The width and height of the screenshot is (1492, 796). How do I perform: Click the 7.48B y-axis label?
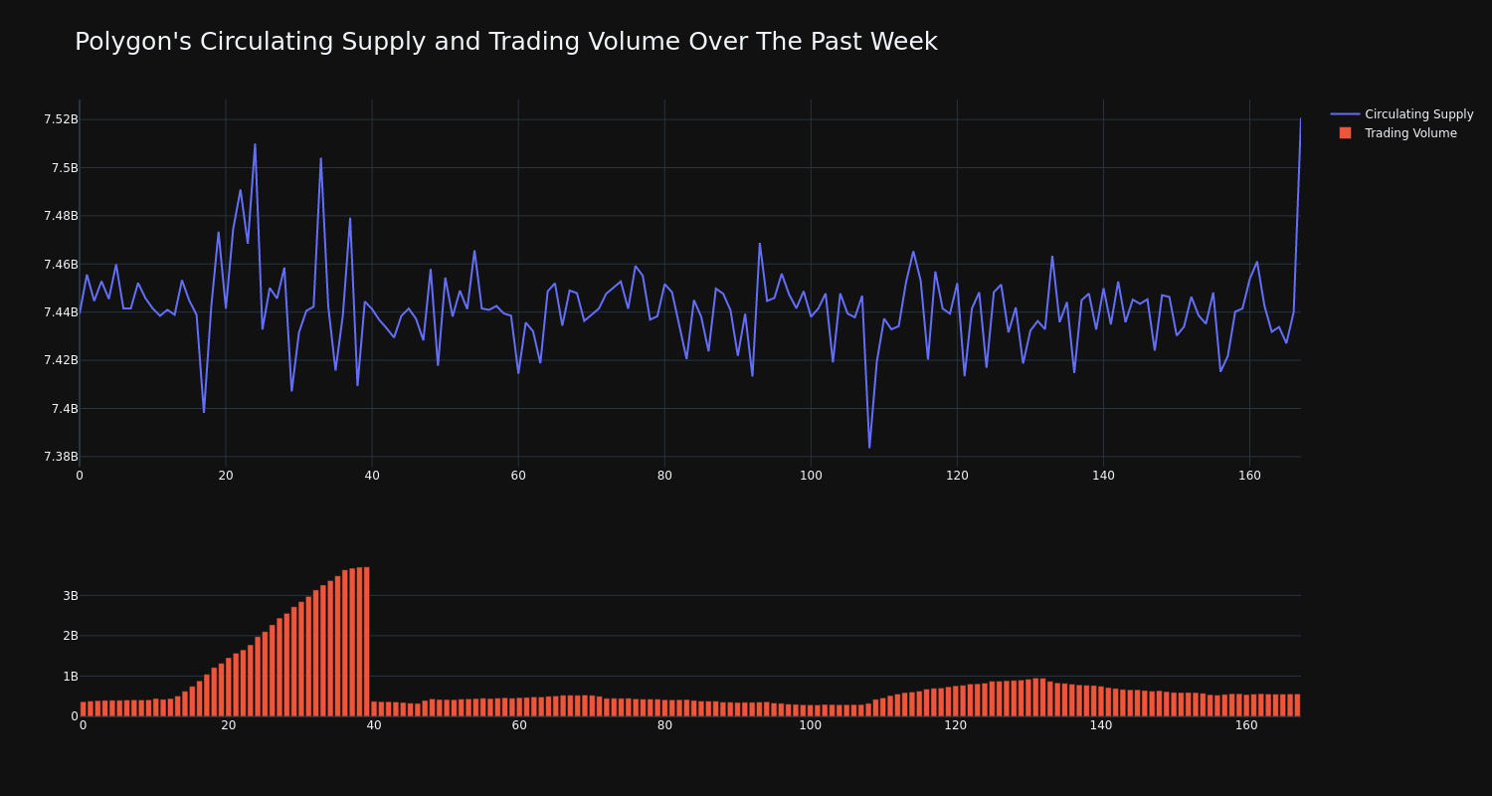(61, 216)
